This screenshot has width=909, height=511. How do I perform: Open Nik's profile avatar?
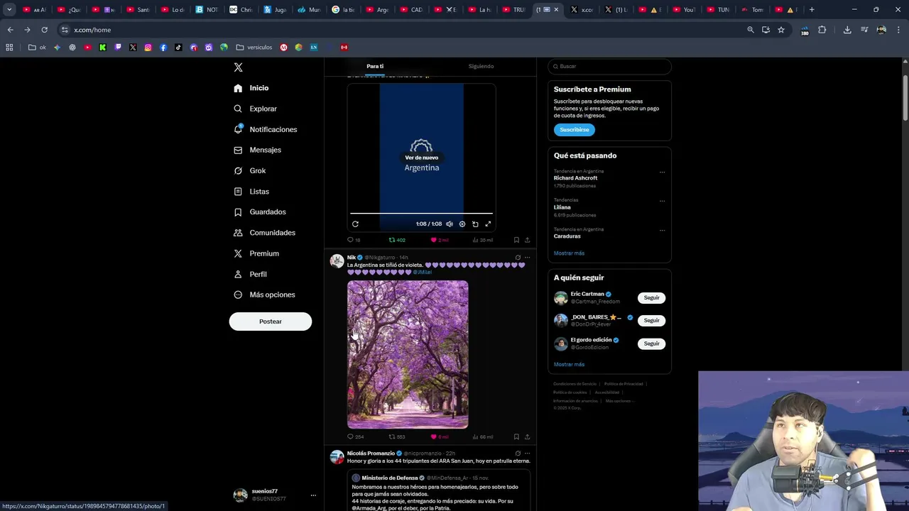337,261
